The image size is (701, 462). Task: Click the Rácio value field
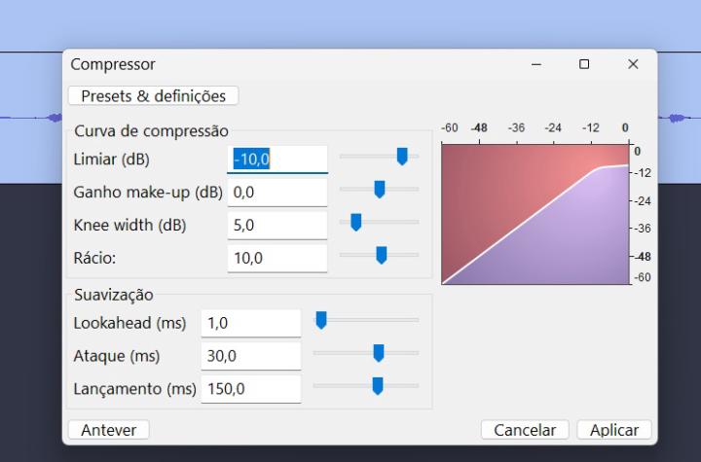click(277, 258)
